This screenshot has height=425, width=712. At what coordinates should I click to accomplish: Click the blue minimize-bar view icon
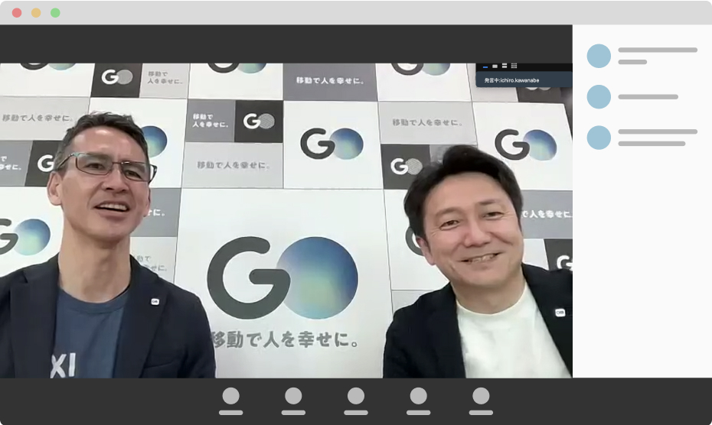coord(485,67)
